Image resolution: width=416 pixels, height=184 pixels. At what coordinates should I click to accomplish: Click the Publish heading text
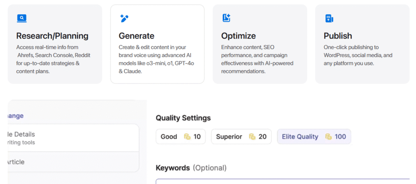pos(338,36)
